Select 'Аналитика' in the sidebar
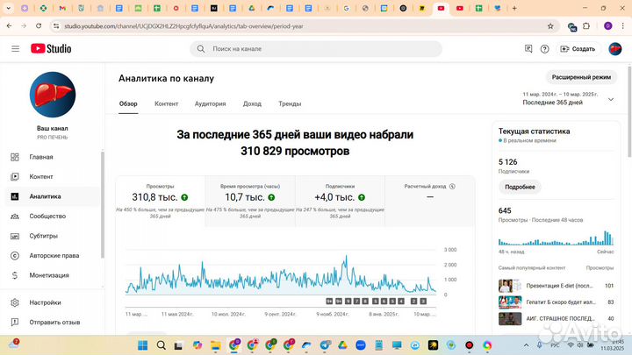This screenshot has width=632, height=355. (53, 196)
